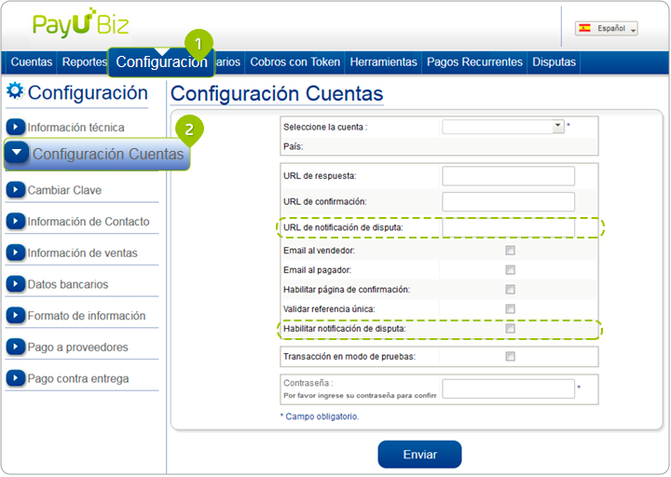Viewport: 671px width, 477px height.
Task: Click the 'País:' label text
Action: coord(294,147)
